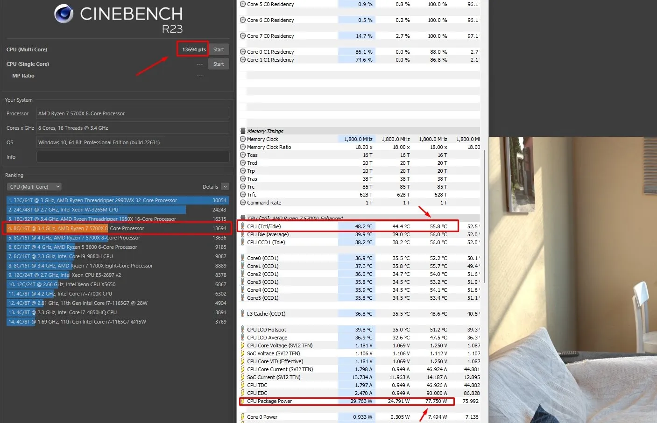657x423 pixels.
Task: Select the Core i7-7700K ranking row
Action: point(117,294)
